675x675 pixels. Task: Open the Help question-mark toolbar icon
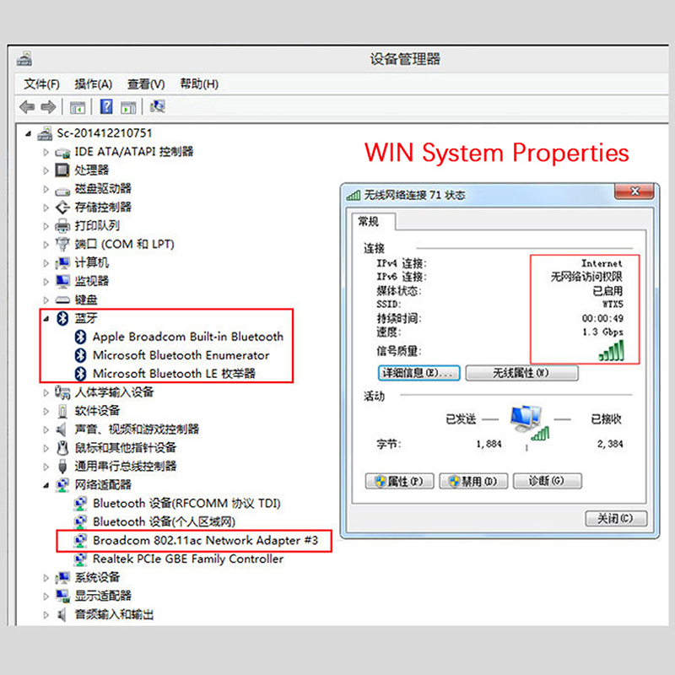pos(106,106)
